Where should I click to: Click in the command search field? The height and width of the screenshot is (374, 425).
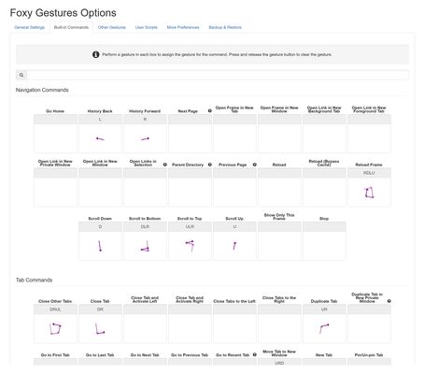coord(218,75)
